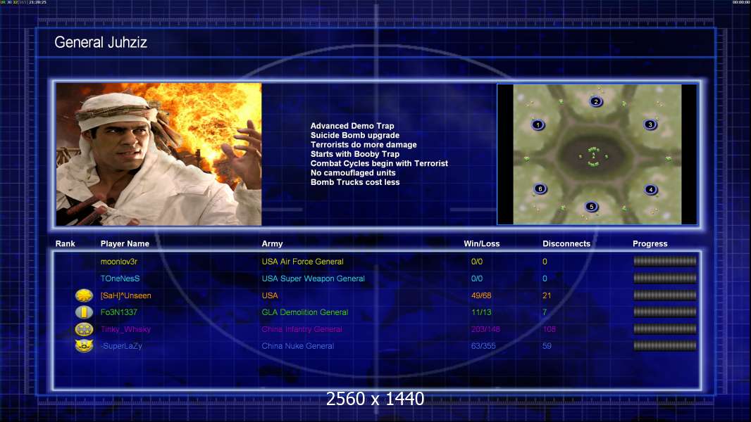This screenshot has height=422, width=751.
Task: Click army China Nuke General
Action: (x=297, y=346)
